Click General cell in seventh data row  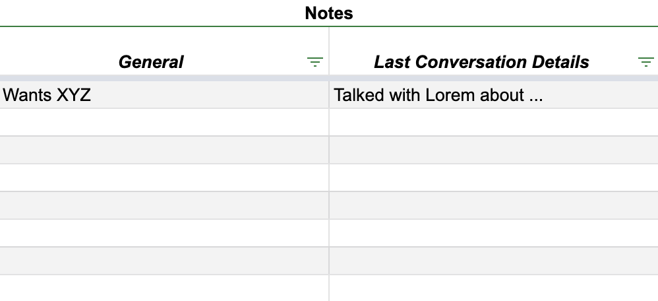click(x=164, y=261)
